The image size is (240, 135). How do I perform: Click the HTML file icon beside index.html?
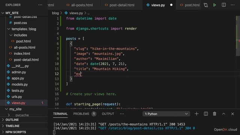click(10, 54)
